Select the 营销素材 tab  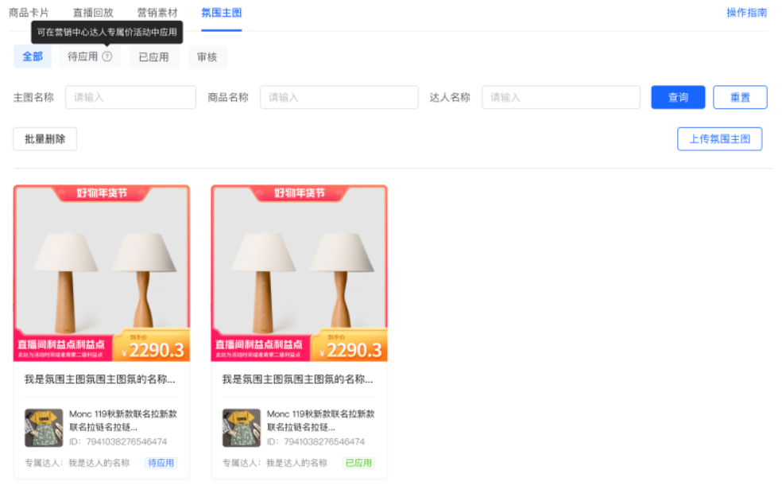pyautogui.click(x=157, y=13)
